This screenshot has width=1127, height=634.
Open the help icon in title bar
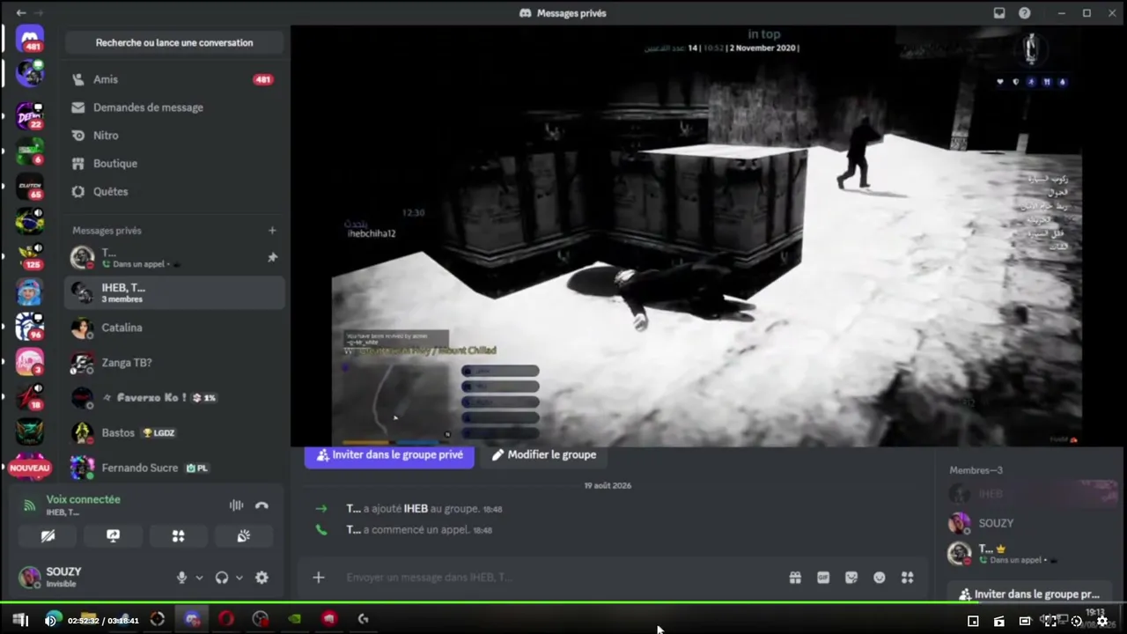coord(1025,13)
